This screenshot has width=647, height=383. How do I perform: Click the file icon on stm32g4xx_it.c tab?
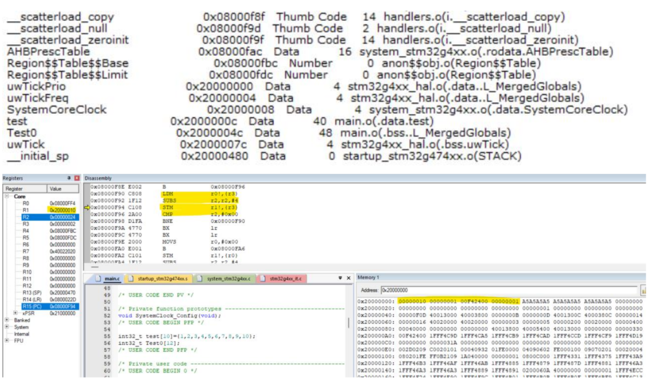pos(262,279)
